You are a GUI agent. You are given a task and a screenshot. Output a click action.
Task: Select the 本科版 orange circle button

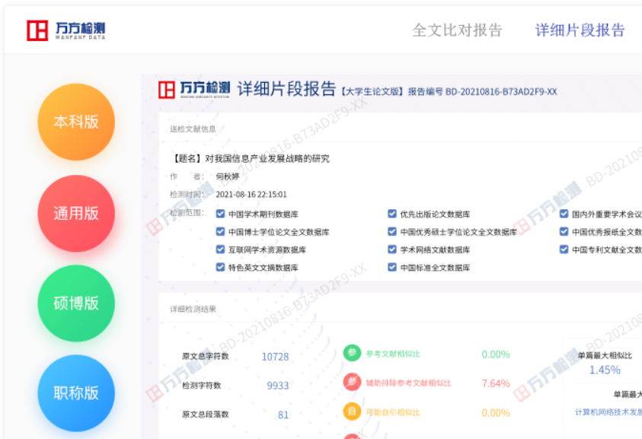coord(76,122)
